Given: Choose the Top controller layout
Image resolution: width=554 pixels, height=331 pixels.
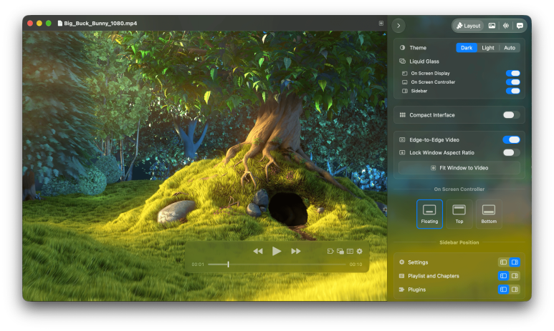Looking at the screenshot, I should 459,214.
